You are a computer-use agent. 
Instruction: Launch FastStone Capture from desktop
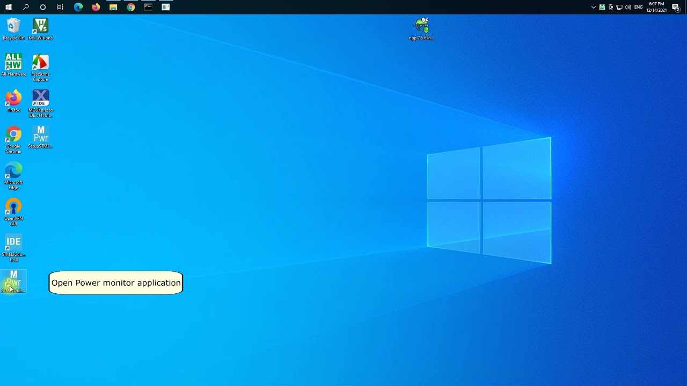[40, 64]
